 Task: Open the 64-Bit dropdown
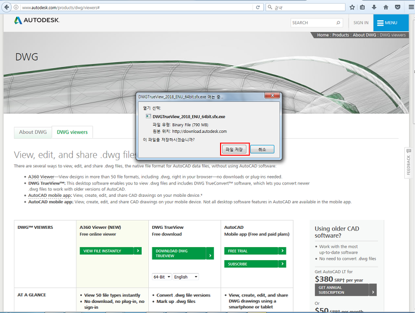(x=162, y=277)
